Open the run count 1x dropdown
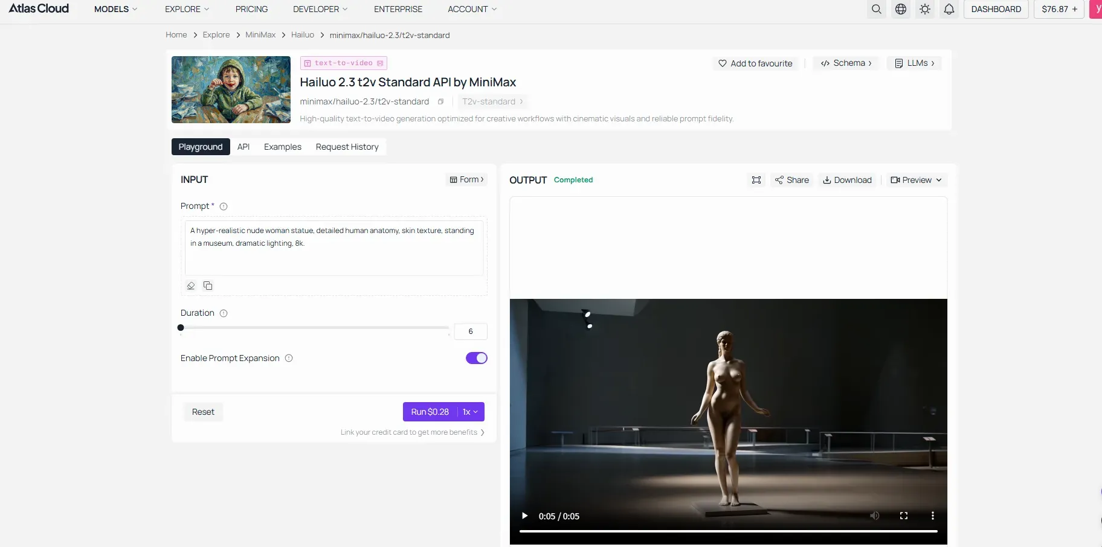This screenshot has width=1102, height=547. 471,412
